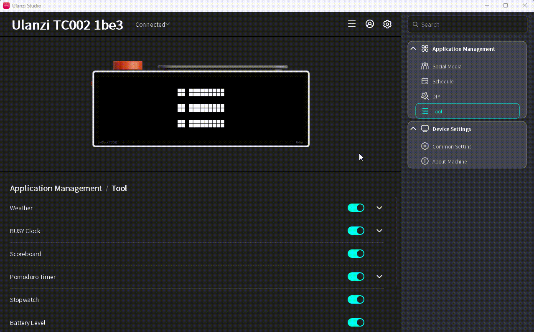Expand the BUSY Clock options chevron
The height and width of the screenshot is (332, 534).
click(379, 231)
